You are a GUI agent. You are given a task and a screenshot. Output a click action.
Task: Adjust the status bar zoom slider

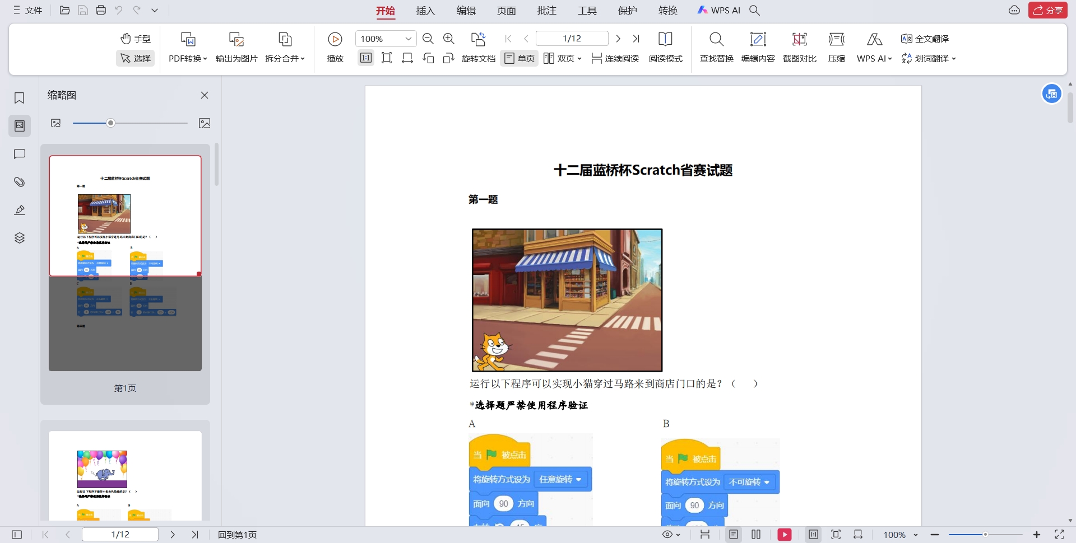[x=985, y=535]
